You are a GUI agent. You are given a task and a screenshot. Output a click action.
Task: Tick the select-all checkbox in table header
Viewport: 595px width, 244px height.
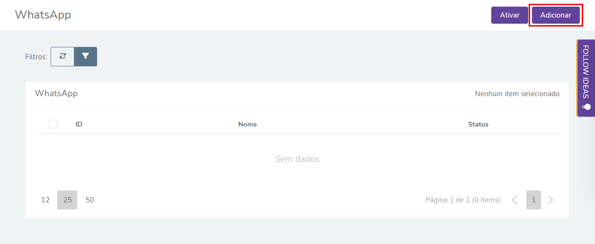(53, 124)
